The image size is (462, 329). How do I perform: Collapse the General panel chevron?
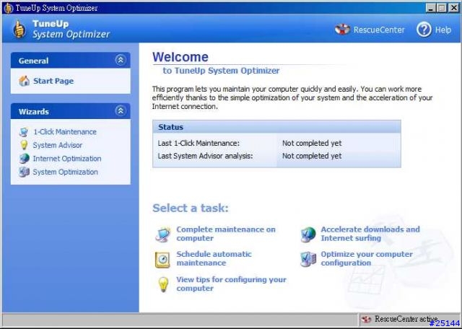pos(121,60)
